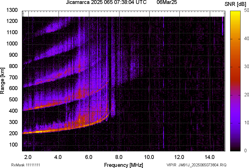Click the Frequency [MHz] axis label

pos(123,165)
